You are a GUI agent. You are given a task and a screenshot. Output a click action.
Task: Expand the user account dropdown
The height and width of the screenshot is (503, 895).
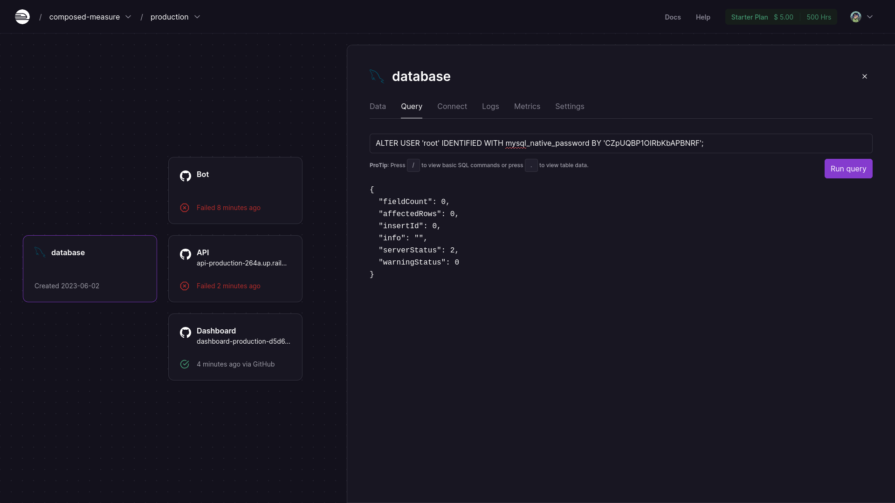(x=863, y=17)
